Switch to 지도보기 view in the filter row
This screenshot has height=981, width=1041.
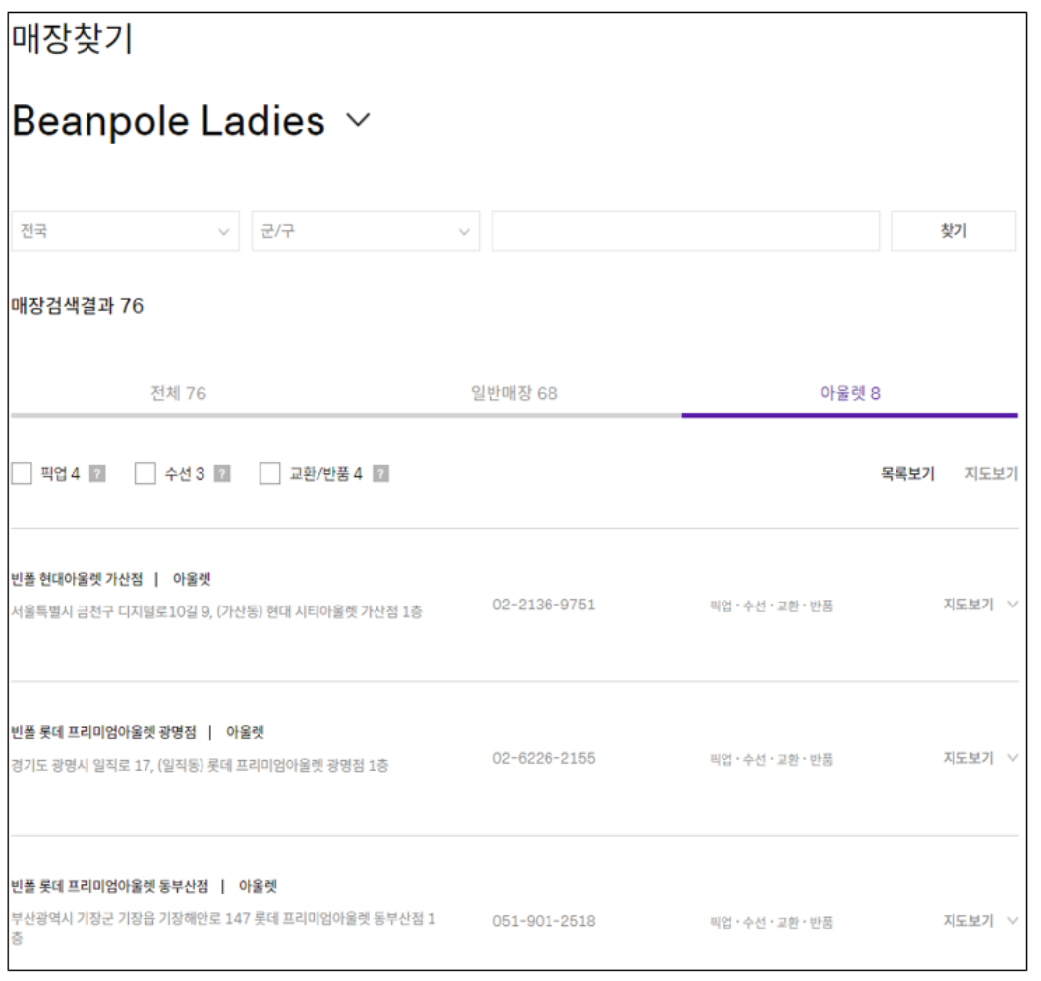pyautogui.click(x=991, y=473)
